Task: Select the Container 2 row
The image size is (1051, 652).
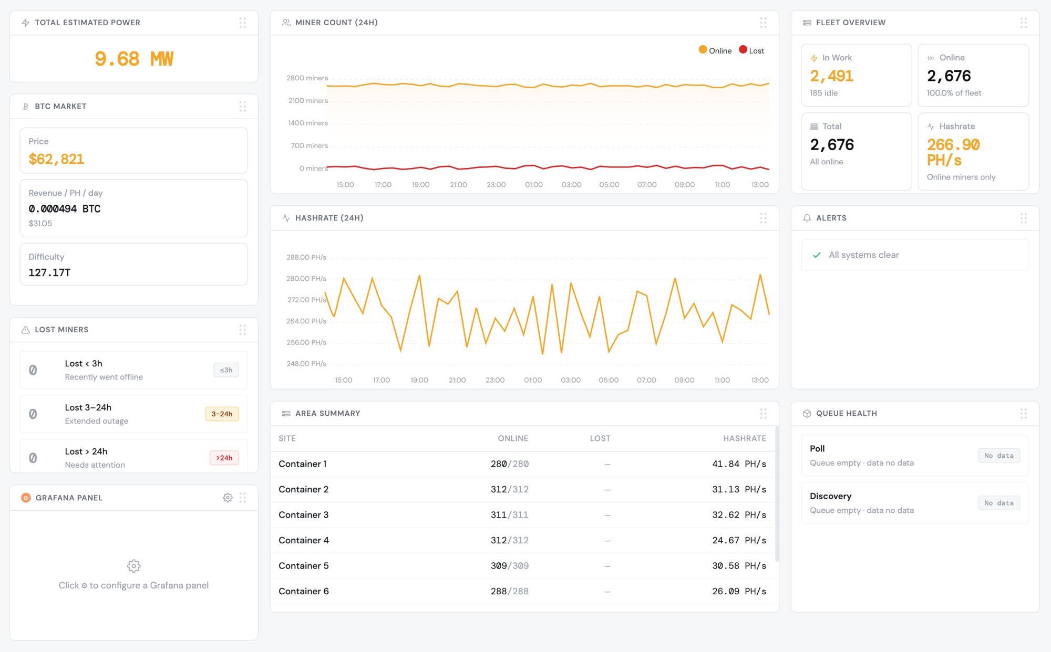Action: click(522, 489)
